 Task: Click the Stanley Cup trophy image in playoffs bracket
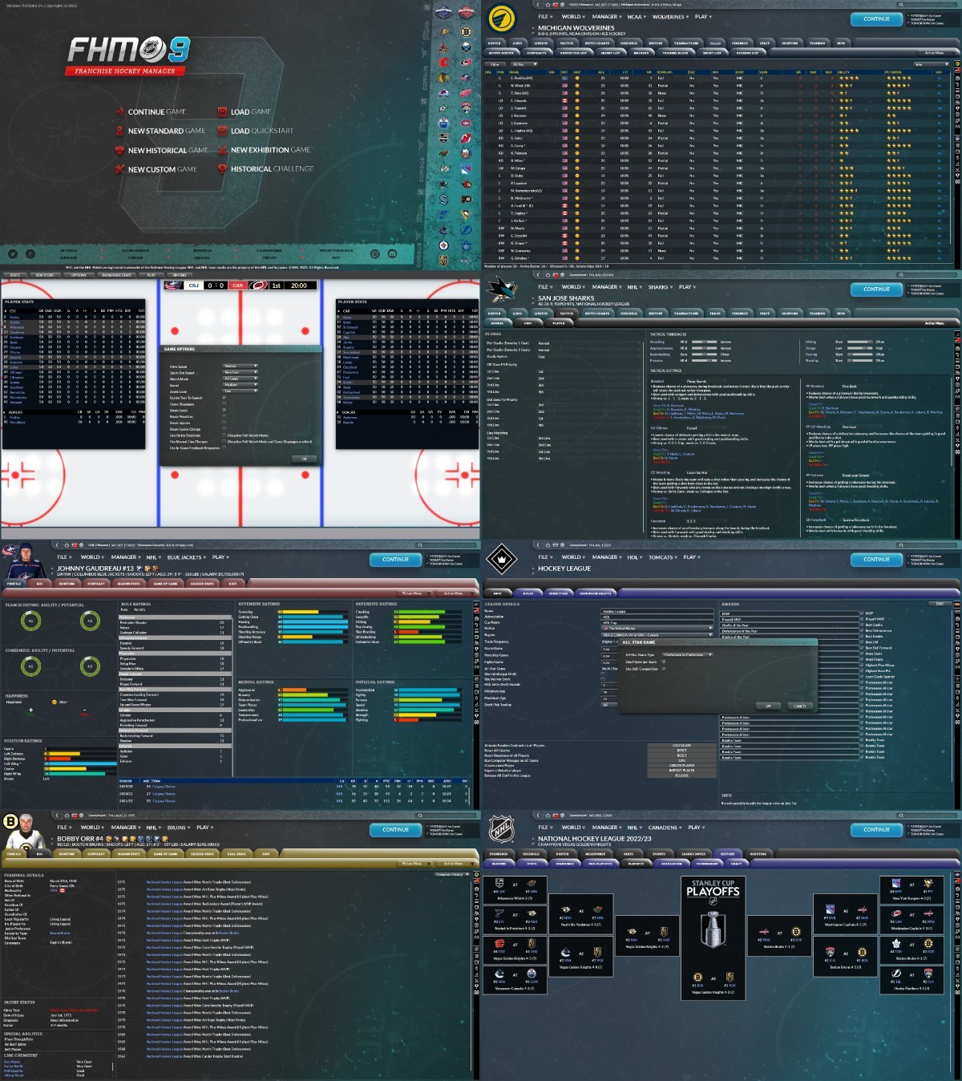pyautogui.click(x=713, y=929)
